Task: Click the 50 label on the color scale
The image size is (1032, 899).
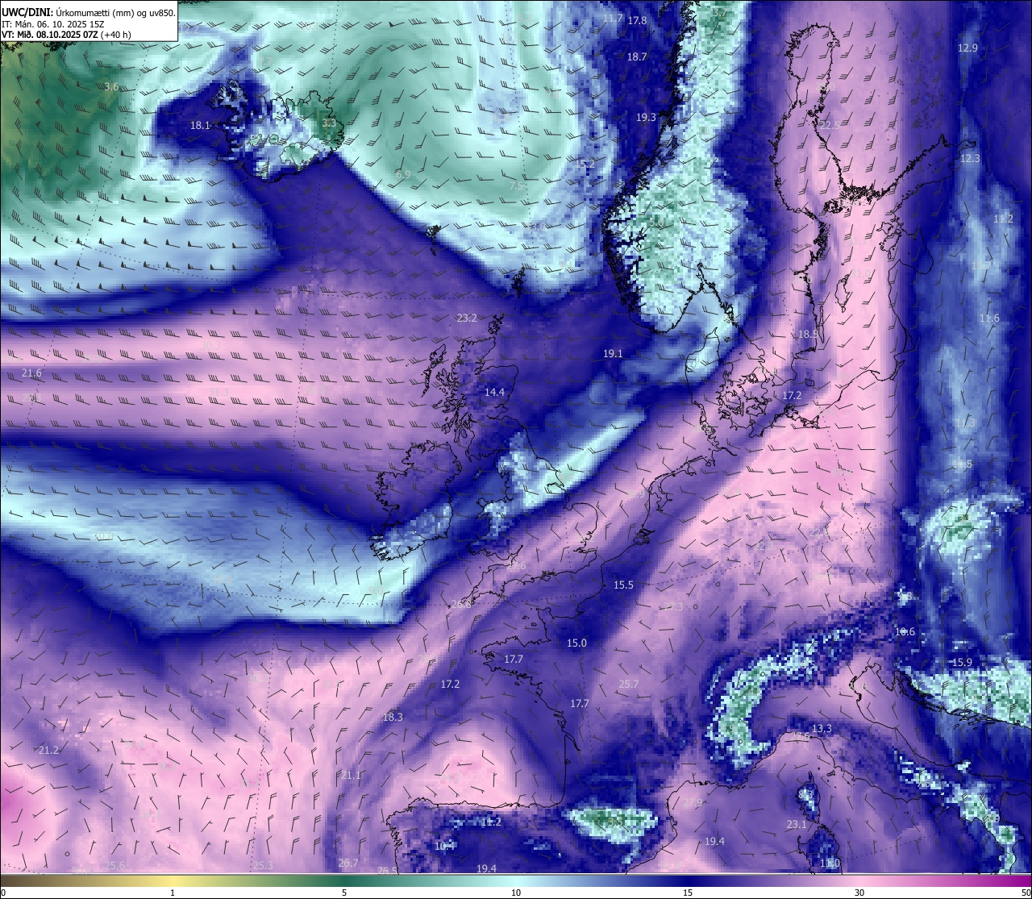Action: (x=1025, y=893)
